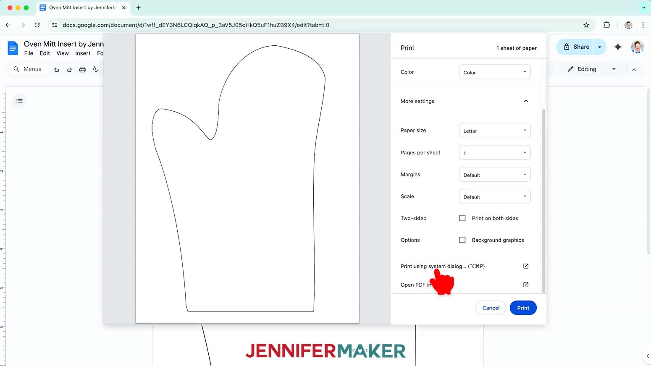Click Print using system dialog link
Image resolution: width=651 pixels, height=366 pixels.
click(x=443, y=266)
